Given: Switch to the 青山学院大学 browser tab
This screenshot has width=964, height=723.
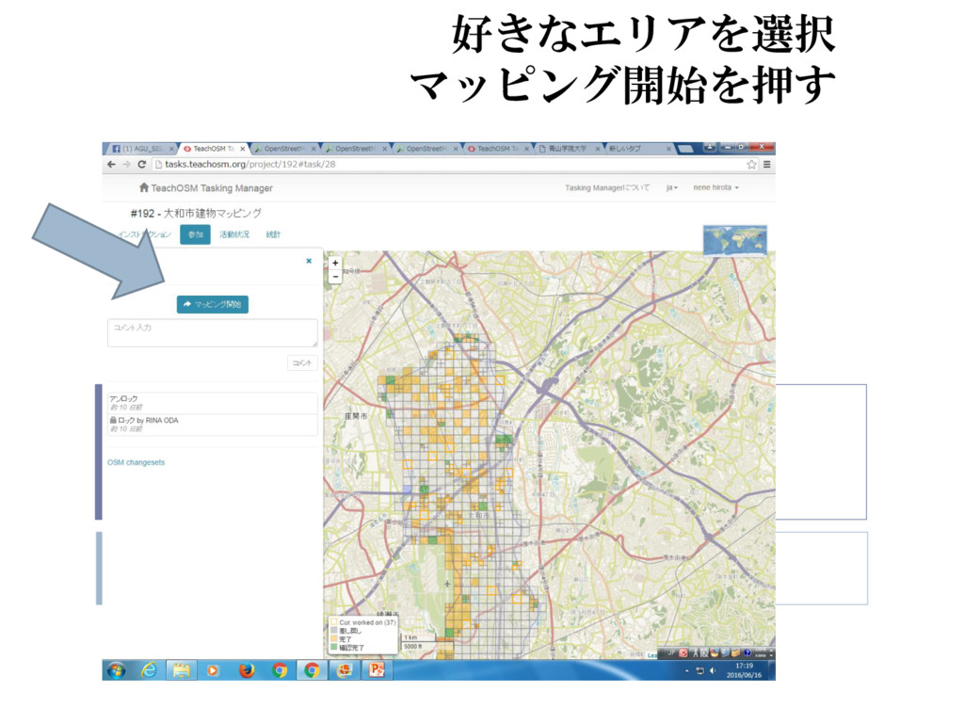Looking at the screenshot, I should coord(568,148).
